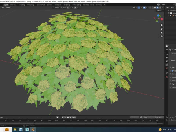
Task: Click the Collection icon in outliner
Action: [x=171, y=13]
